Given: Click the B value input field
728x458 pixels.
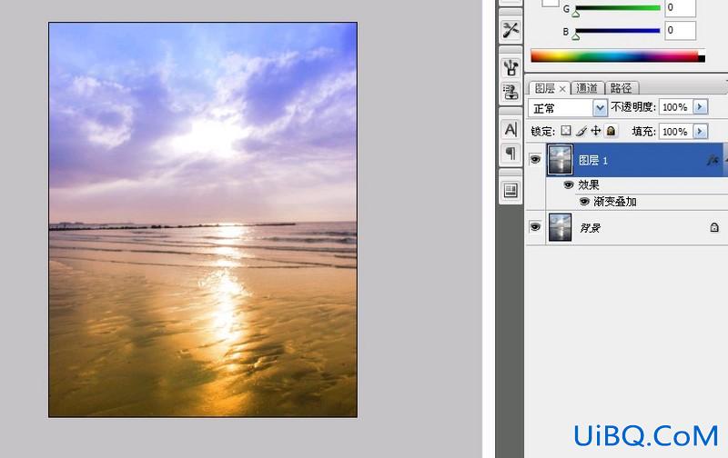Looking at the screenshot, I should coord(680,31).
